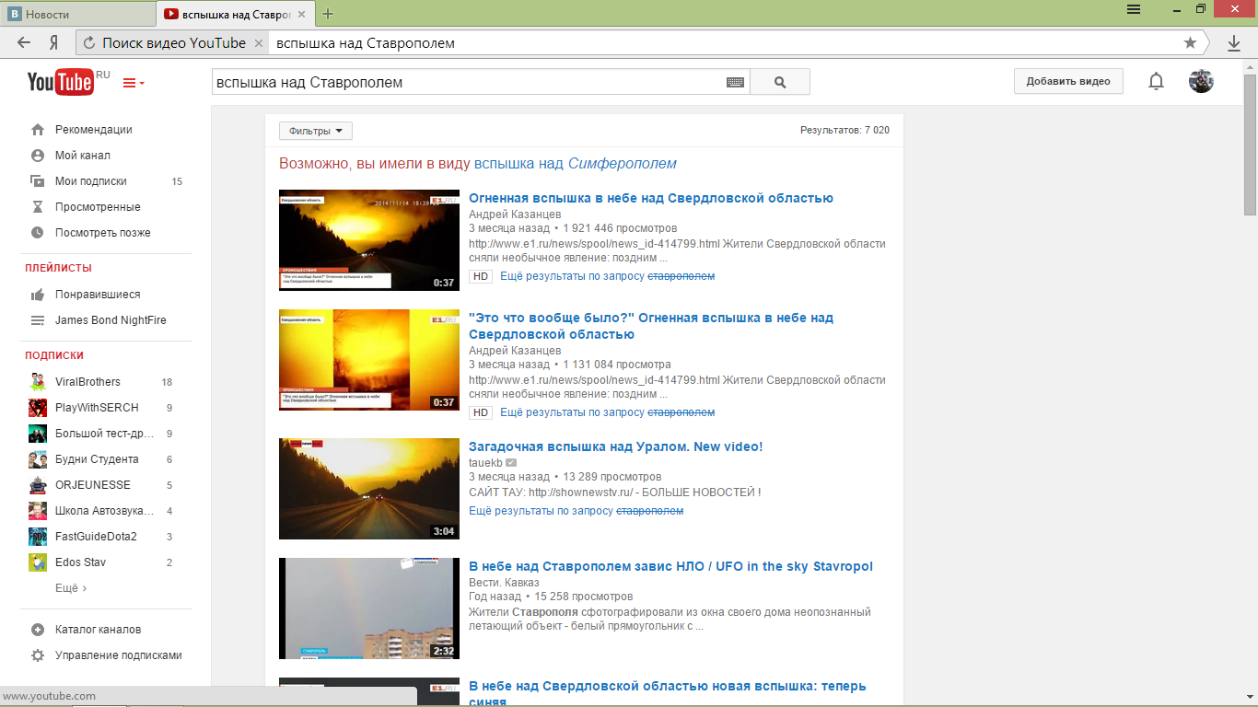Image resolution: width=1258 pixels, height=707 pixels.
Task: Open title Загадочная вспышка над Уралом. New video!
Action: [616, 446]
